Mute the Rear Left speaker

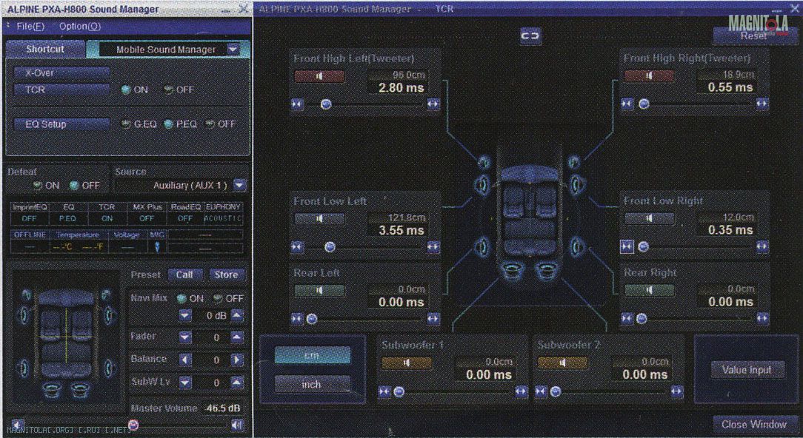(319, 291)
